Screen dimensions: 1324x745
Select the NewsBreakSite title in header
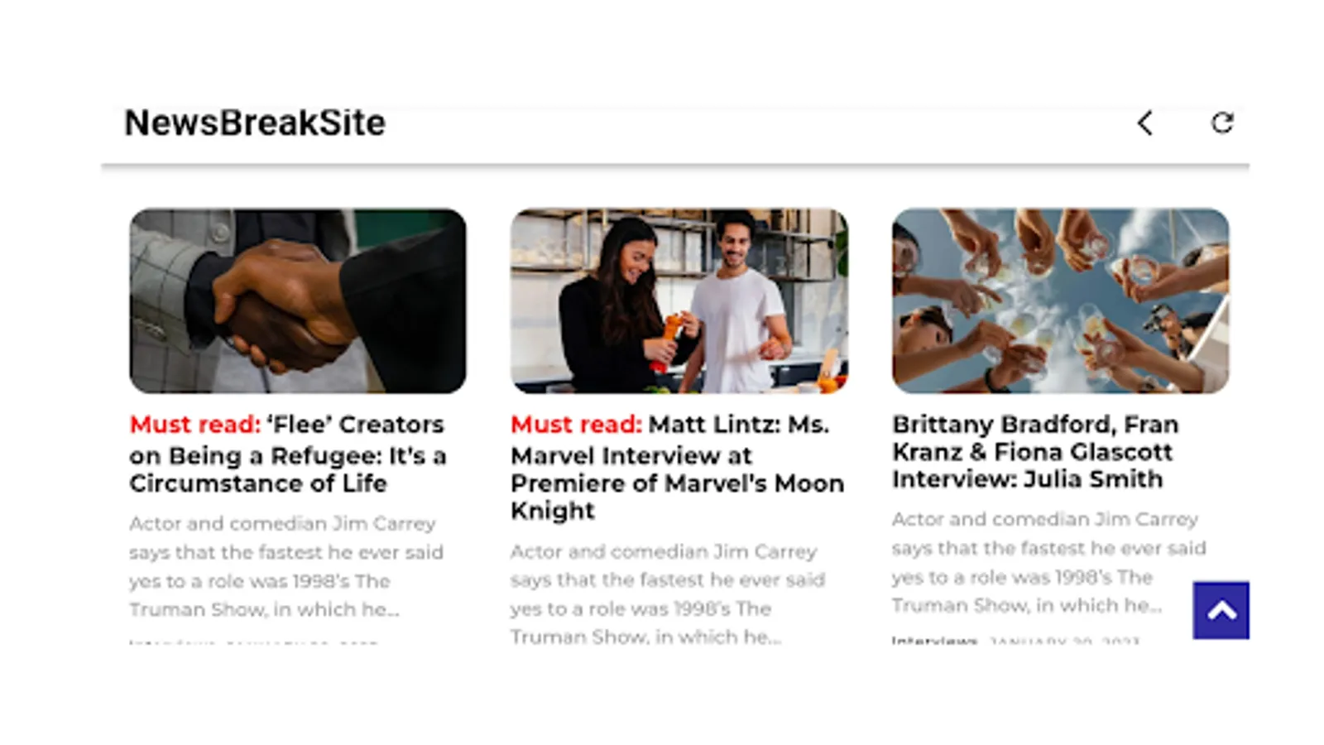pyautogui.click(x=255, y=123)
